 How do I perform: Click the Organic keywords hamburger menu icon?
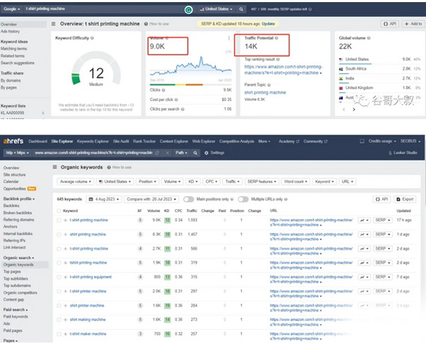click(55, 167)
